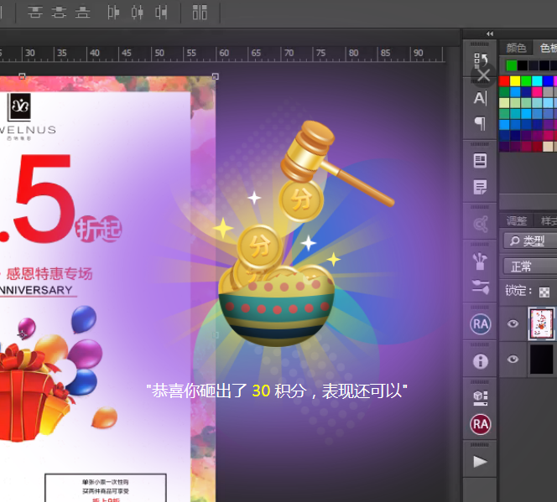The image size is (557, 502).
Task: Click distribute horizontal centers icon
Action: point(138,13)
